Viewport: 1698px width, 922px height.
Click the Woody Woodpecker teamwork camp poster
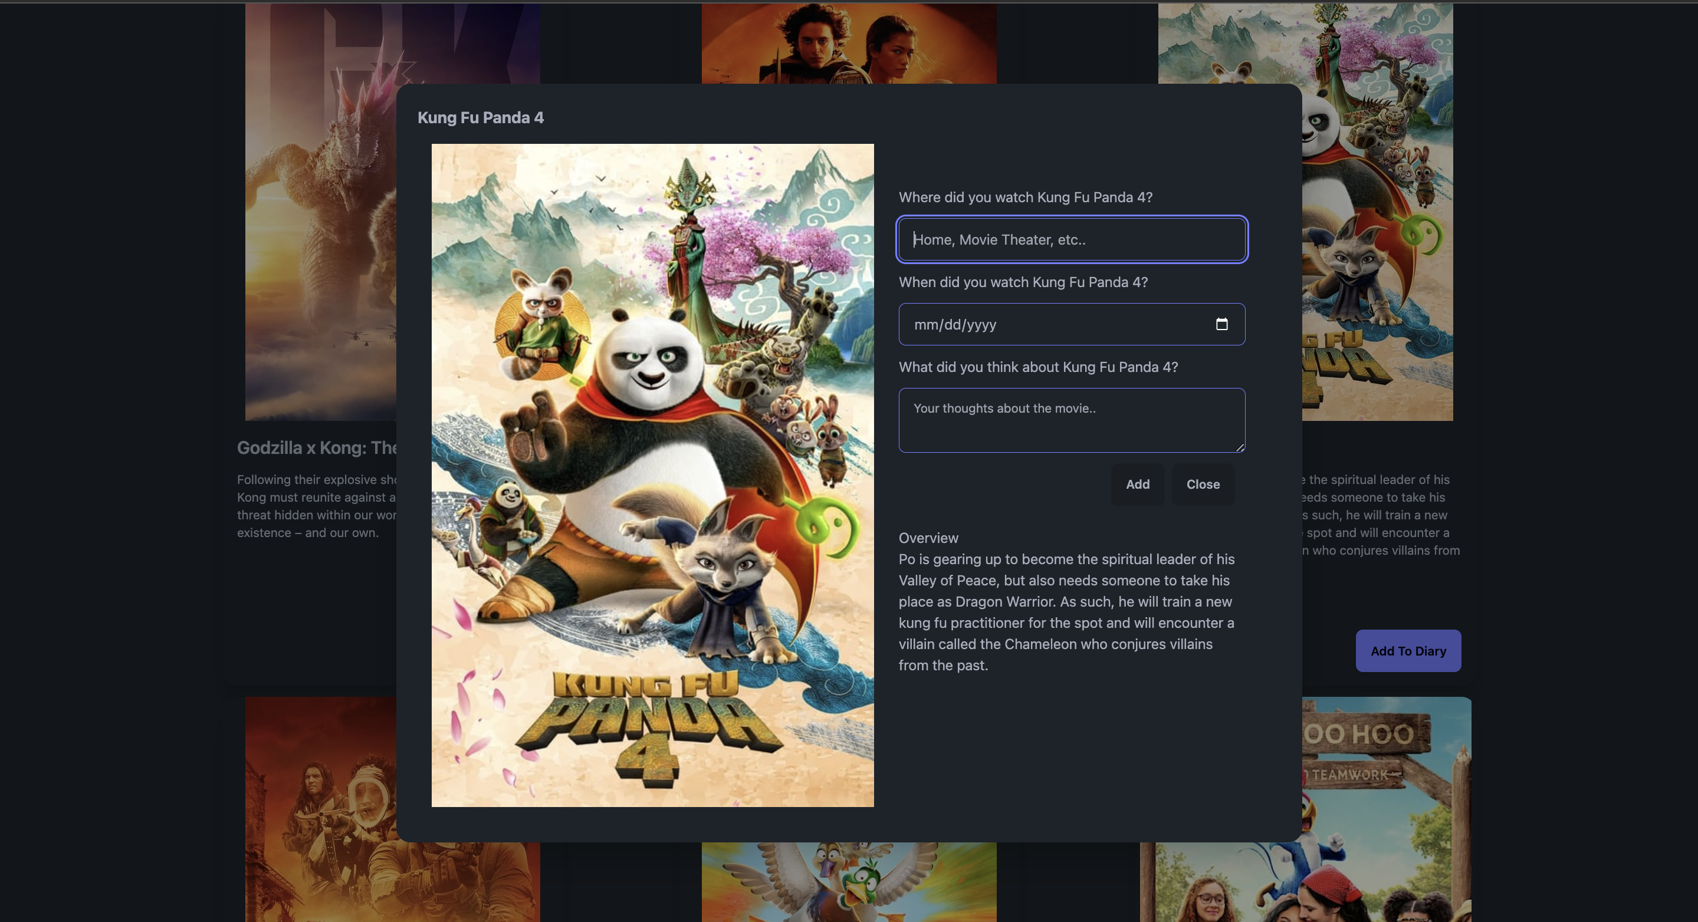click(1386, 809)
